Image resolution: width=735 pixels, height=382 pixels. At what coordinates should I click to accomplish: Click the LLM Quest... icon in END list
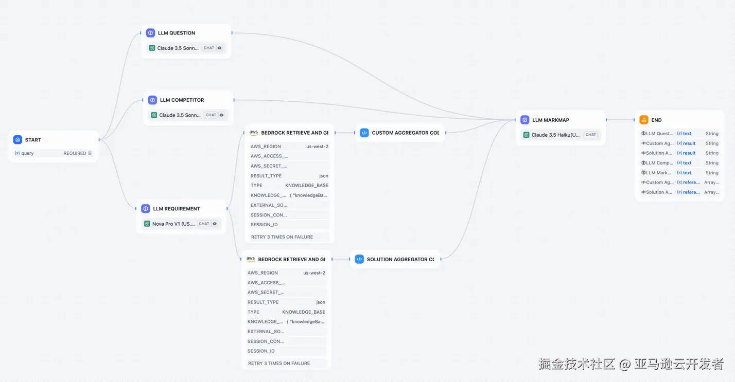point(643,134)
